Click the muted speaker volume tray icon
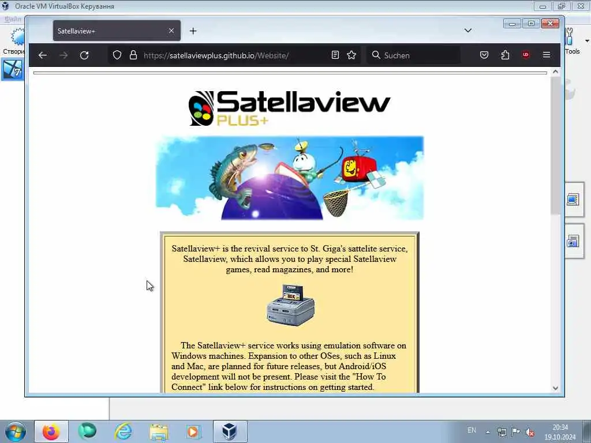591x443 pixels. [x=530, y=433]
